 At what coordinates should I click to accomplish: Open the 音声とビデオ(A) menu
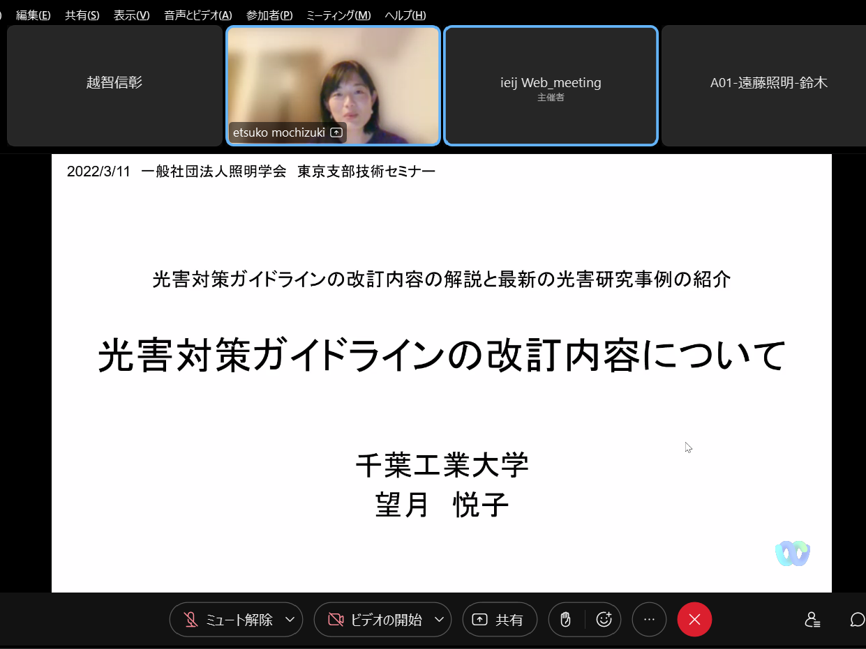[198, 15]
